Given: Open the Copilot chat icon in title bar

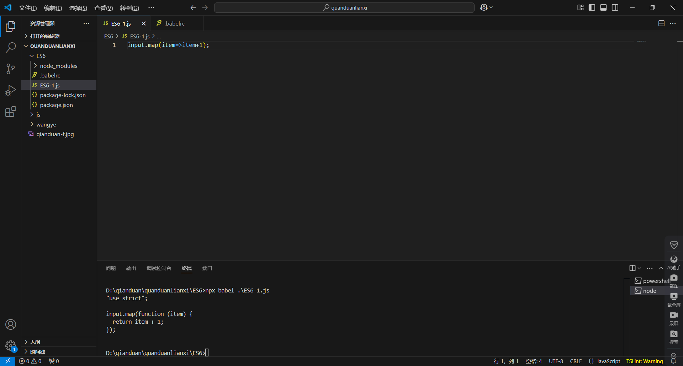Looking at the screenshot, I should tap(484, 7).
